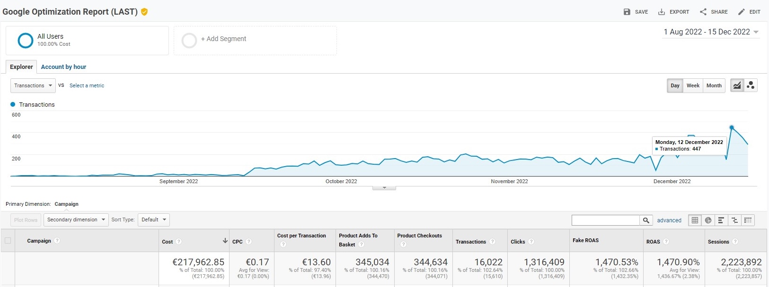769x287 pixels.
Task: Open the Transactions metric dropdown
Action: (33, 85)
